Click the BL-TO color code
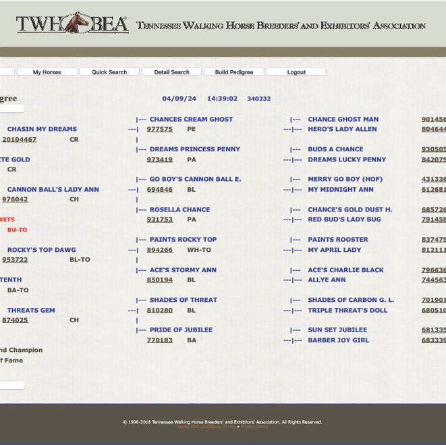 tap(80, 260)
